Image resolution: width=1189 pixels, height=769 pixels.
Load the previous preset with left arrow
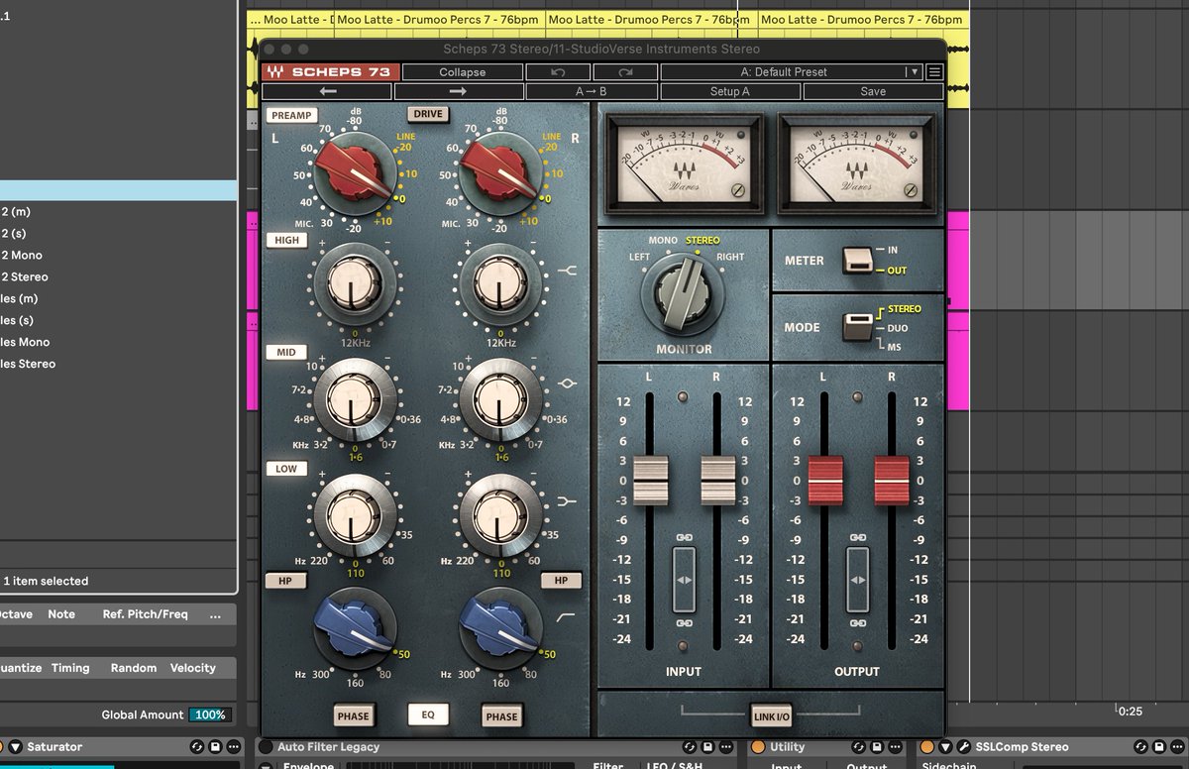(328, 91)
